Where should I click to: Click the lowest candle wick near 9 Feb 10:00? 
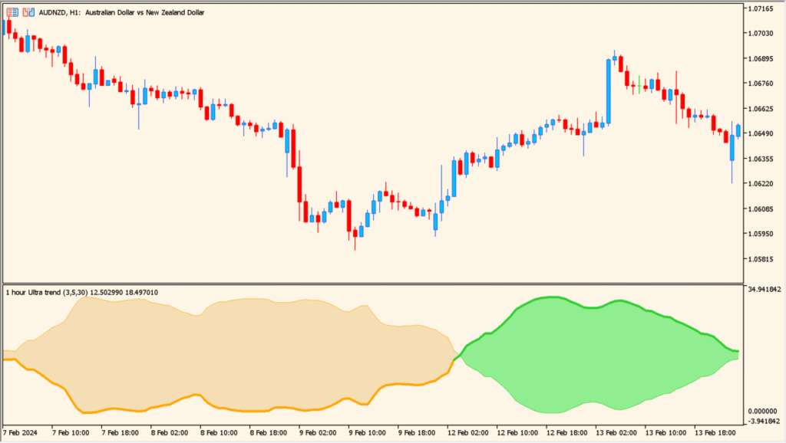tap(354, 248)
